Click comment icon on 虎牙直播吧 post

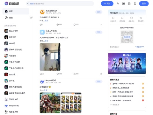coord(58,25)
